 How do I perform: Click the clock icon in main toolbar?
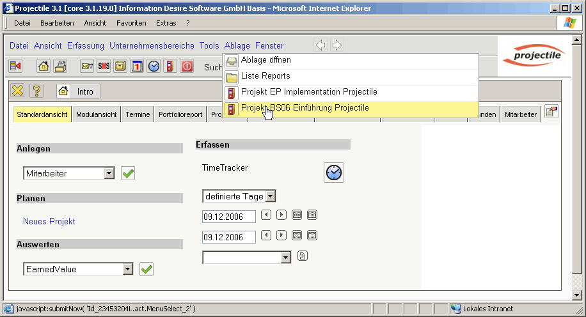[x=154, y=66]
